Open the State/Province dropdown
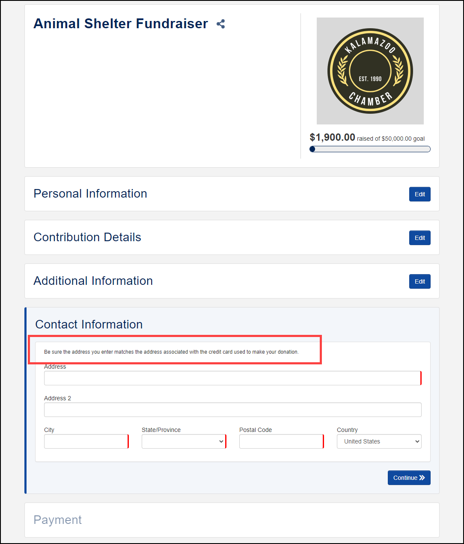This screenshot has width=464, height=544. (184, 441)
